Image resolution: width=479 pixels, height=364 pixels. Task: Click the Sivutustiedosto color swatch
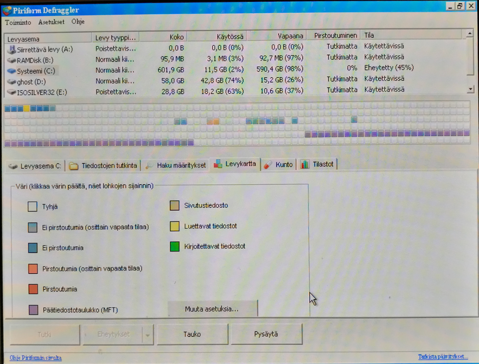pyautogui.click(x=174, y=205)
